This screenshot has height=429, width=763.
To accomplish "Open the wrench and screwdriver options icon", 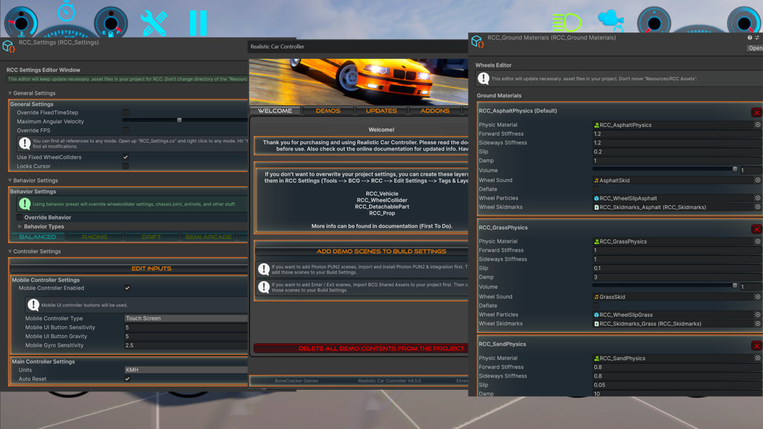I will pyautogui.click(x=154, y=23).
